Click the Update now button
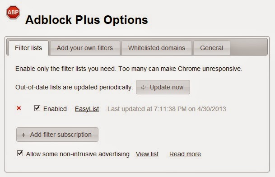Viewport: 275px width, 177px height. (x=163, y=87)
